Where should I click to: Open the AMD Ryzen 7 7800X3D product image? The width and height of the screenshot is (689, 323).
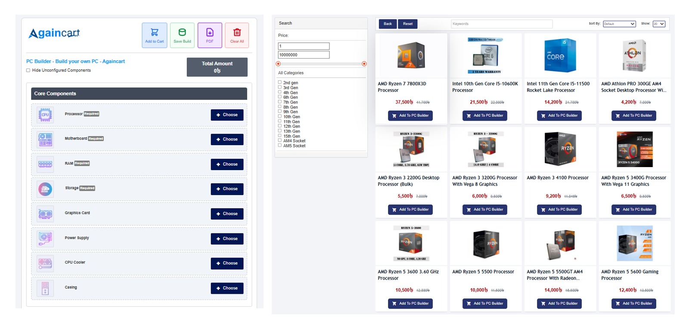(x=411, y=56)
